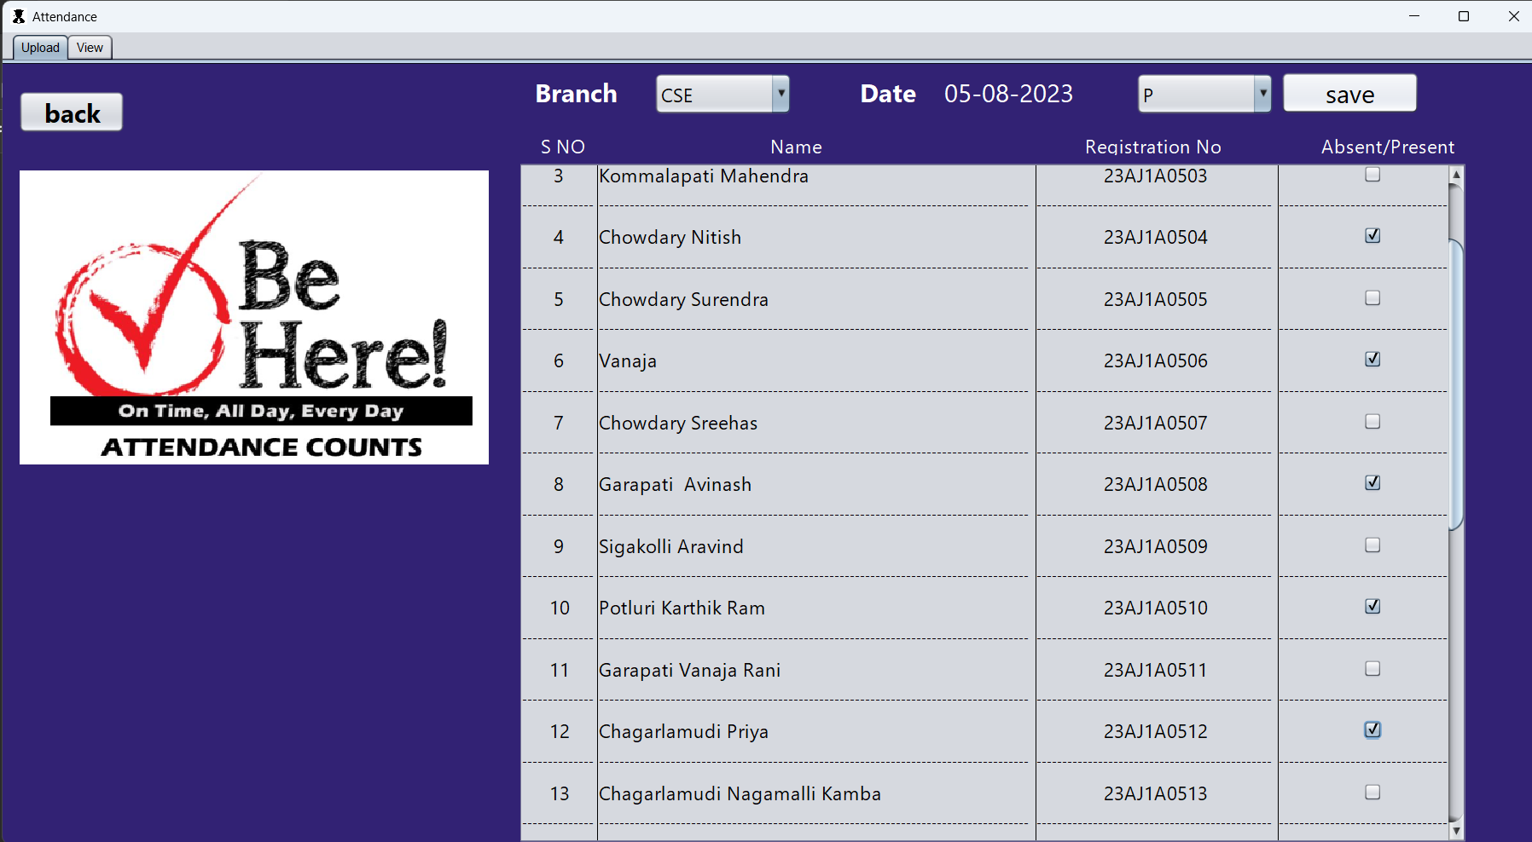
Task: Click registration number 23AJ1A0506
Action: pos(1155,361)
